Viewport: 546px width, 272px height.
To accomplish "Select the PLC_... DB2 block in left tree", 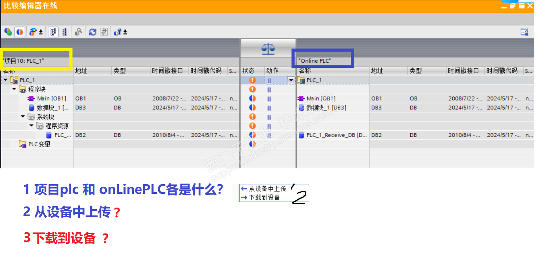I will pos(62,135).
